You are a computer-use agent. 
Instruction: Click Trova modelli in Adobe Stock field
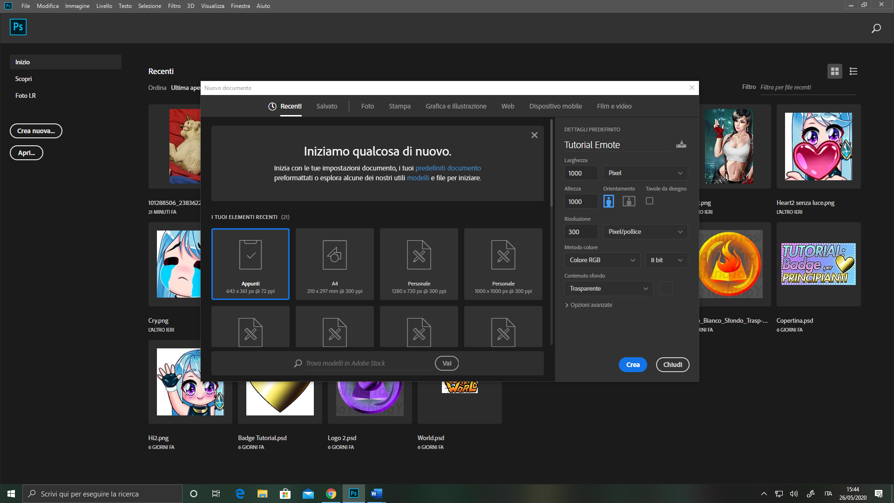coord(368,363)
